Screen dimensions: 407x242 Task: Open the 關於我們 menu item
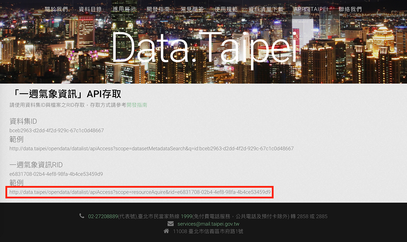click(56, 9)
